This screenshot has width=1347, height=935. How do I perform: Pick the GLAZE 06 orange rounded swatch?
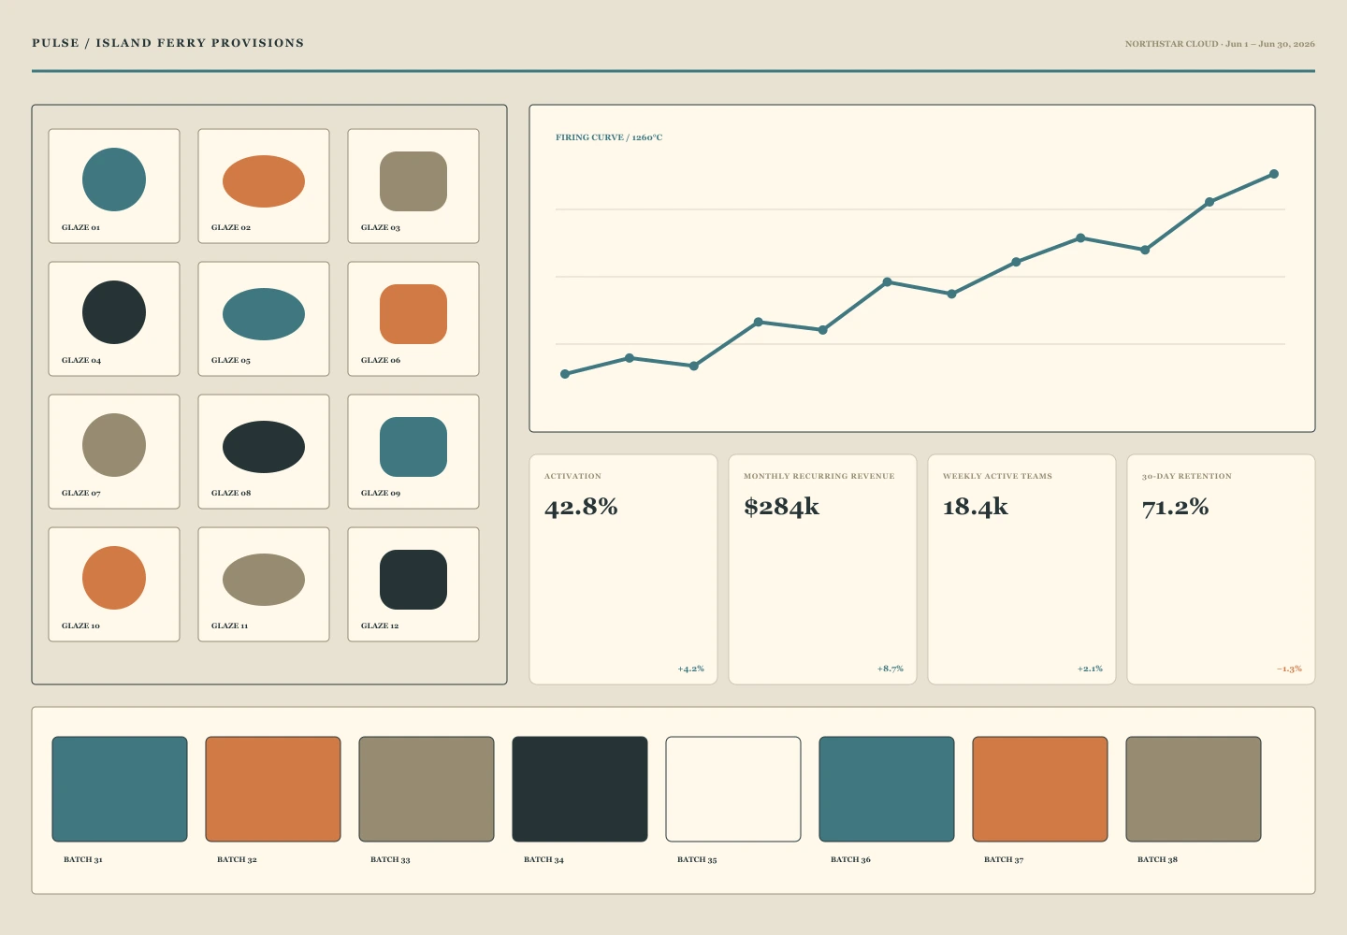click(413, 314)
